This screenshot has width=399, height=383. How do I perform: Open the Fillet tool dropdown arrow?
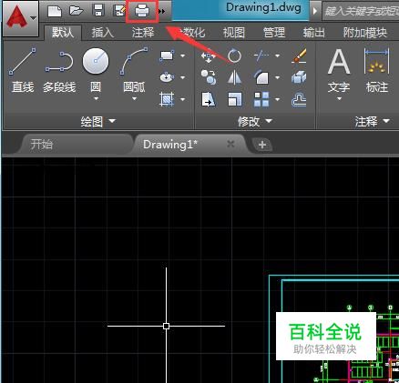pyautogui.click(x=277, y=77)
